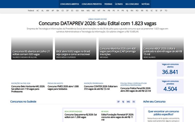Switch Sudeste section to SP tab
This screenshot has width=195, height=122.
pyautogui.click(x=118, y=102)
